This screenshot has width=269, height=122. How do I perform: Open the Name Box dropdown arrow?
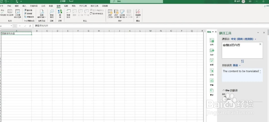pos(11,26)
